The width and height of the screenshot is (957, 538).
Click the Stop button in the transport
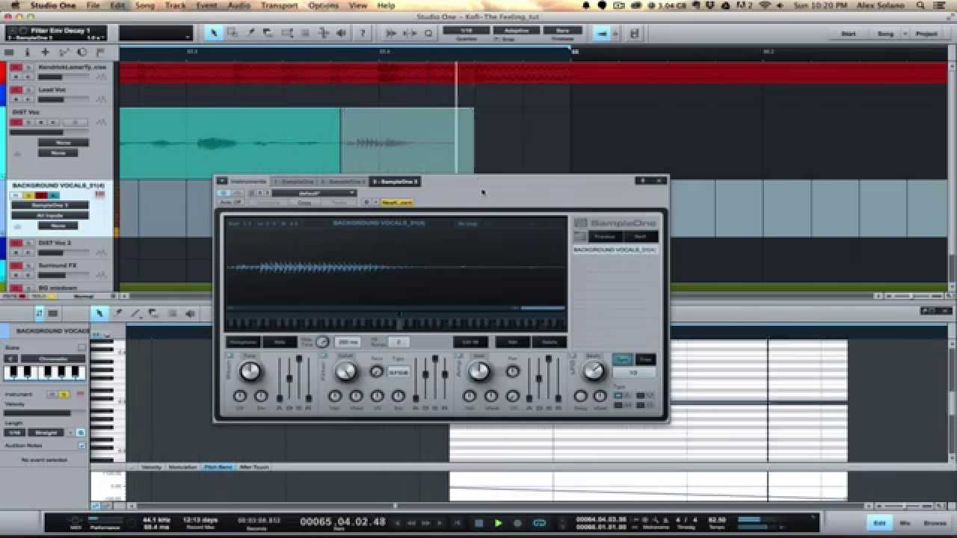click(479, 523)
